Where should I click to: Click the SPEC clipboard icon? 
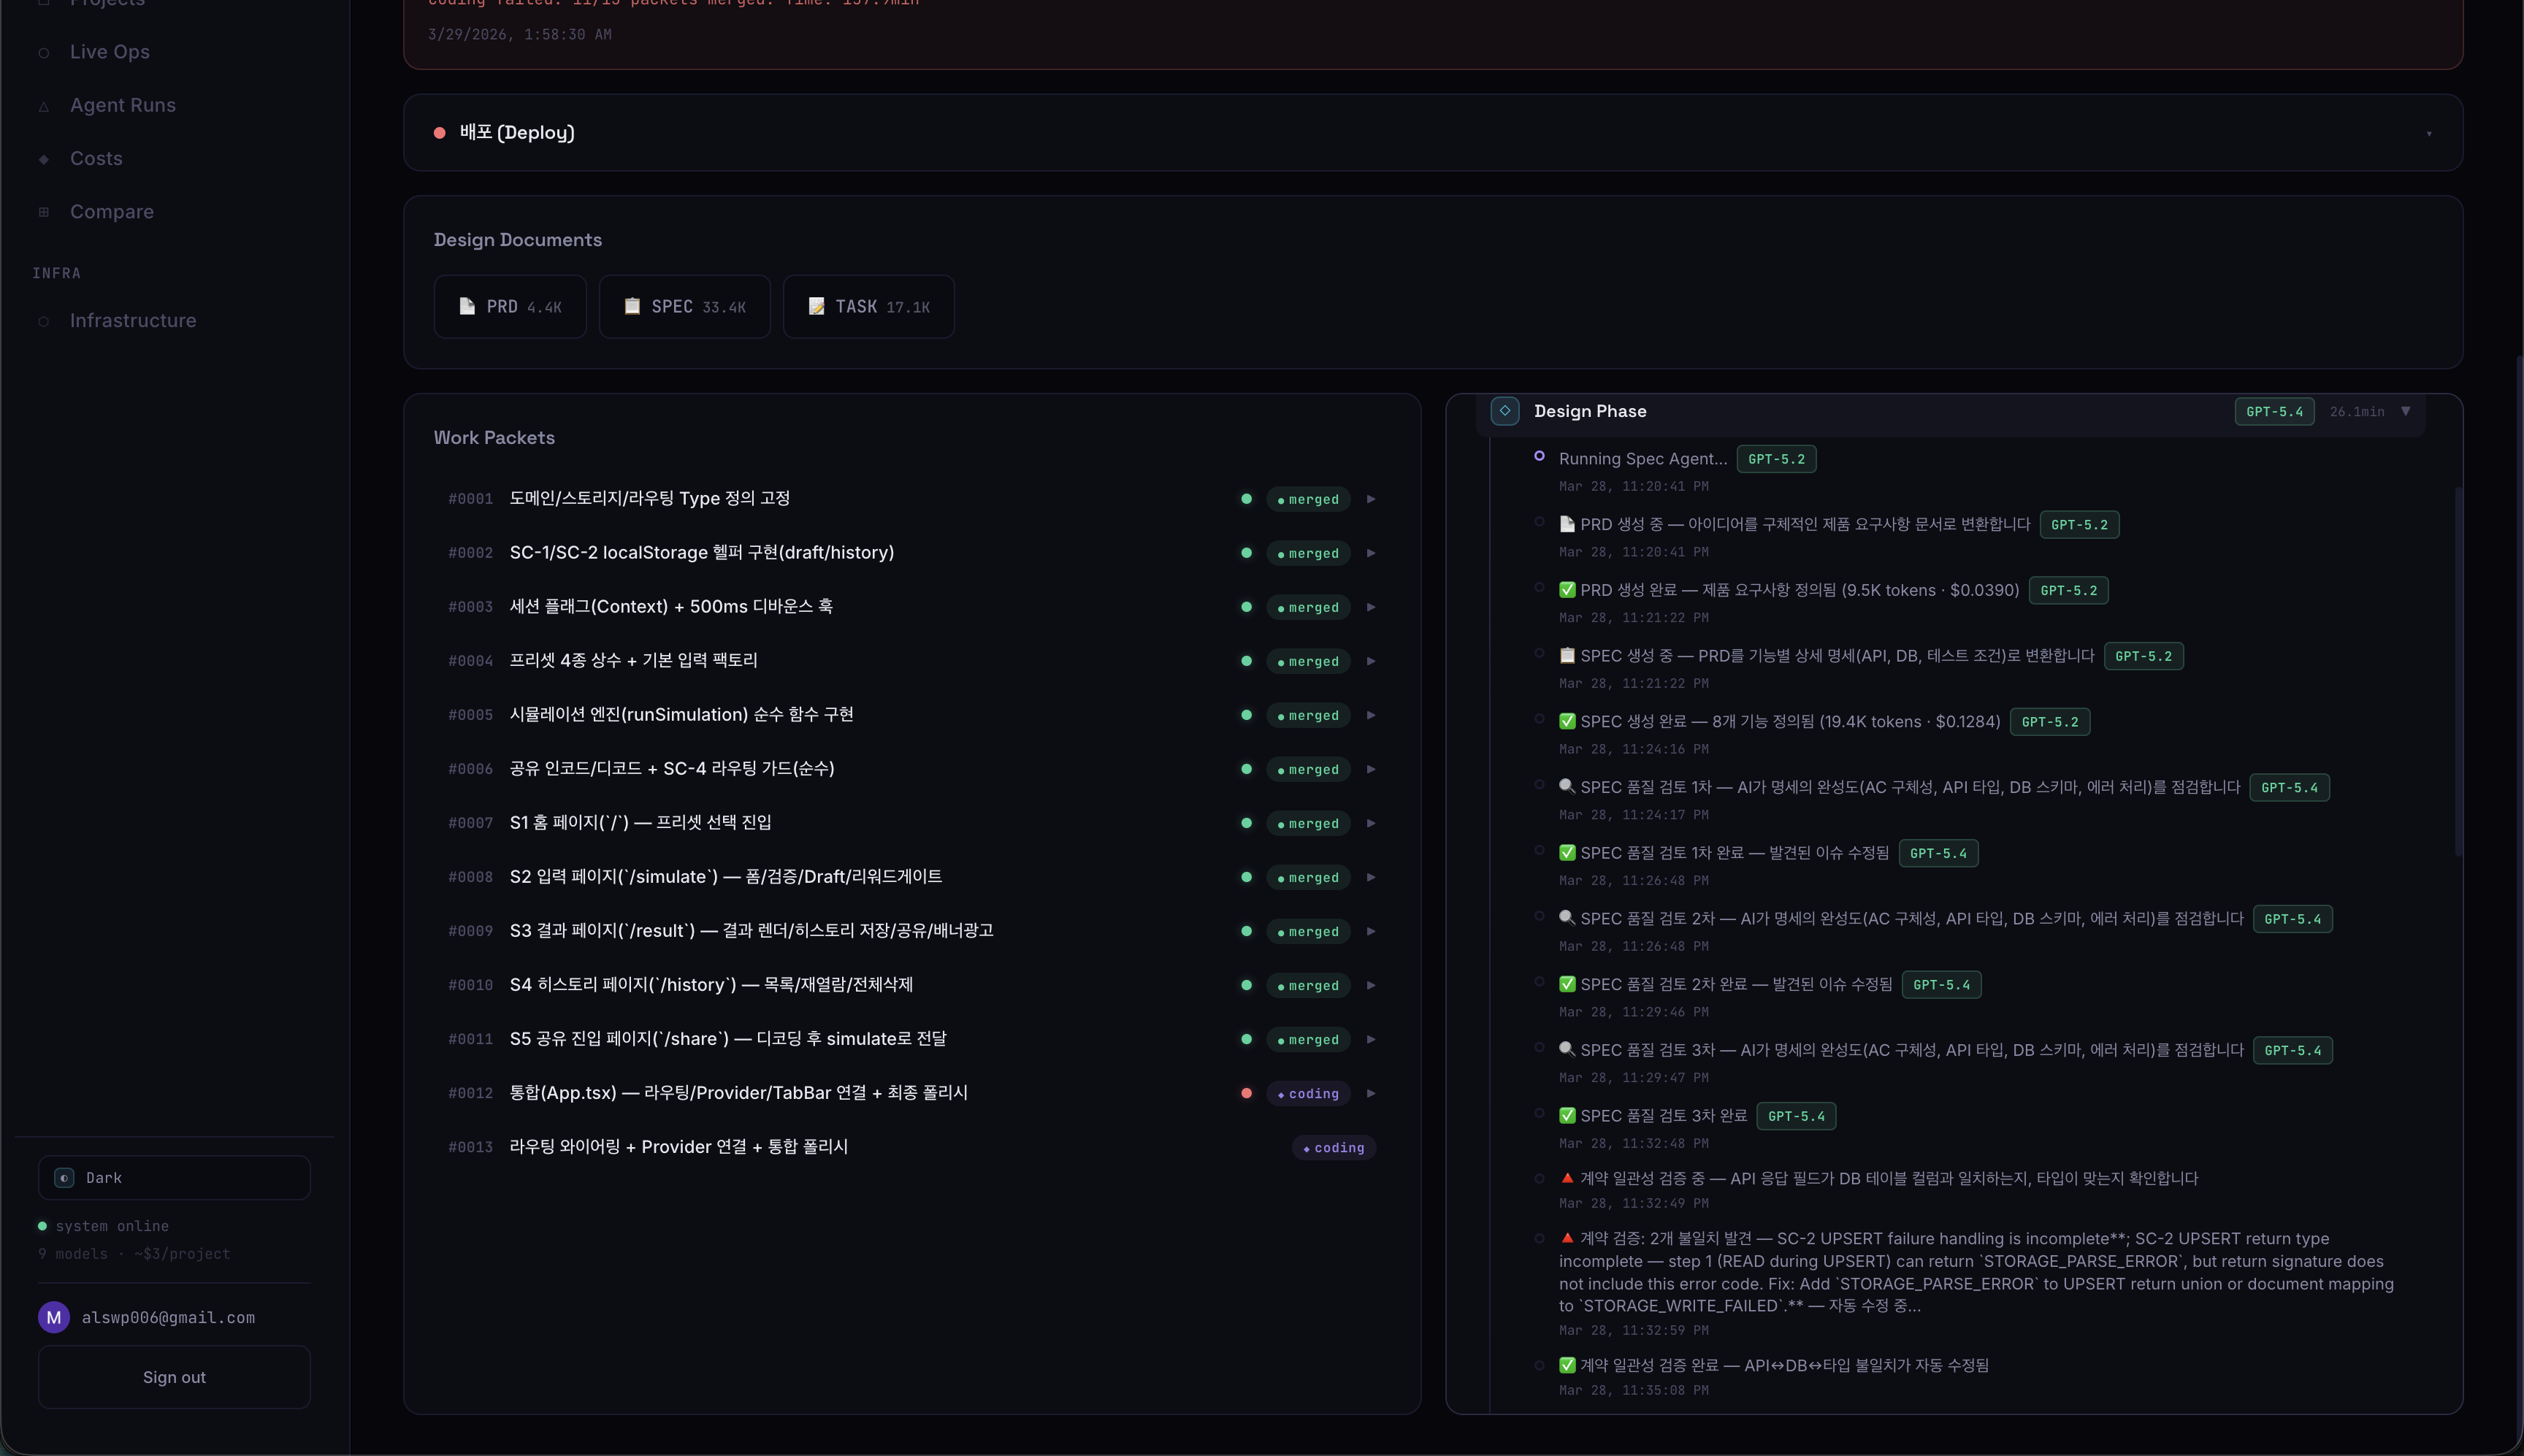(632, 306)
